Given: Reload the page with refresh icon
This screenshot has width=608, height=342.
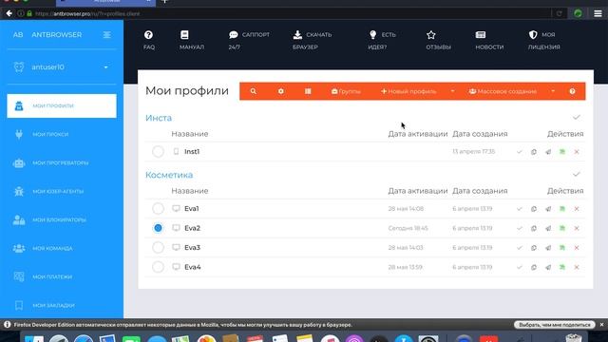Looking at the screenshot, I should pyautogui.click(x=560, y=13).
